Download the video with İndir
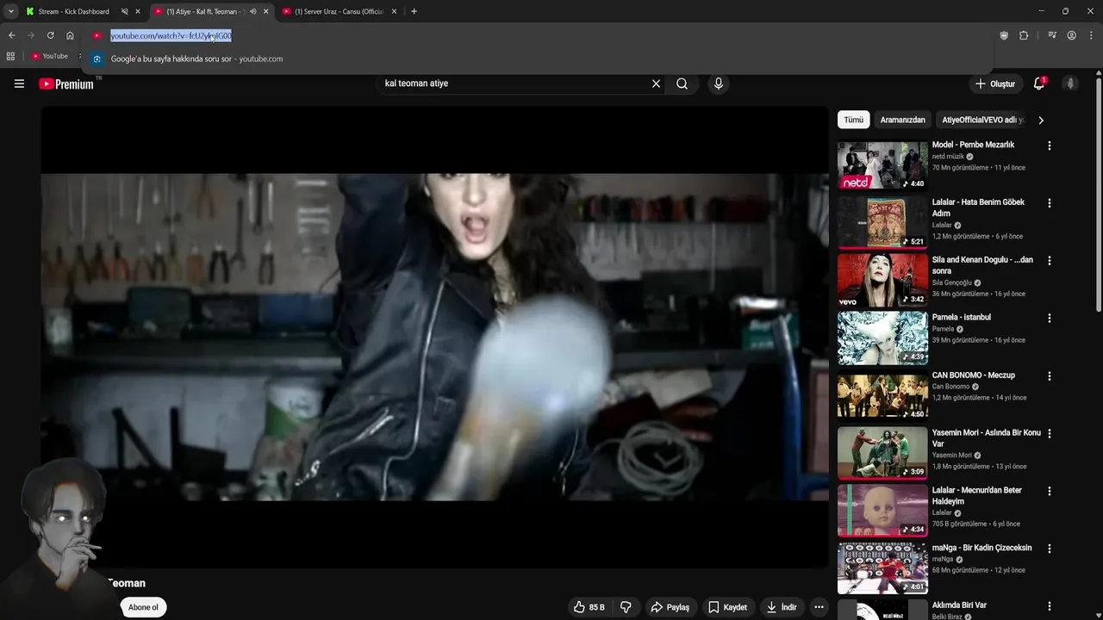This screenshot has width=1103, height=620. click(782, 607)
